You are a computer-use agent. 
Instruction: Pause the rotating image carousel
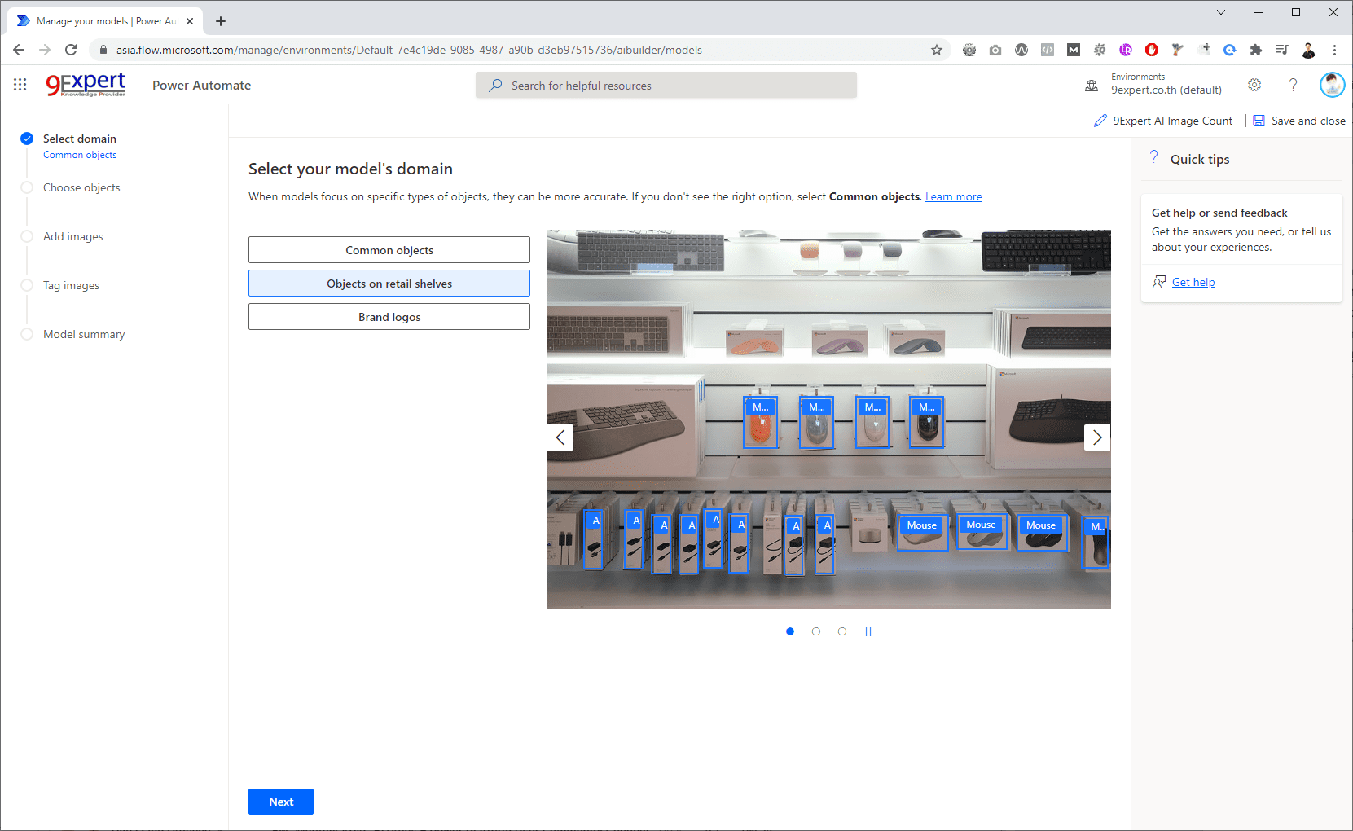coord(868,631)
